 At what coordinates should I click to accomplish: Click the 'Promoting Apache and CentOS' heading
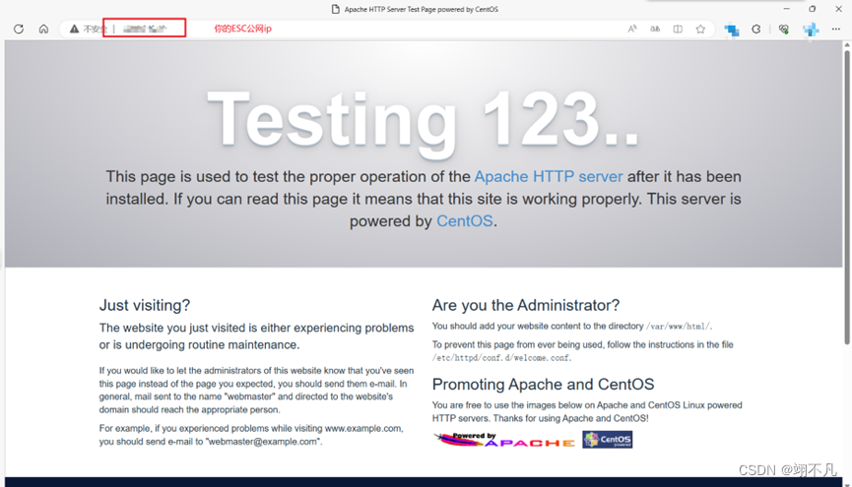click(543, 385)
